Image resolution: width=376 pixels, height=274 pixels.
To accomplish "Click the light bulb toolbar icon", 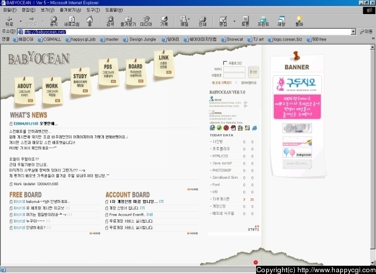I will pyautogui.click(x=299, y=21).
